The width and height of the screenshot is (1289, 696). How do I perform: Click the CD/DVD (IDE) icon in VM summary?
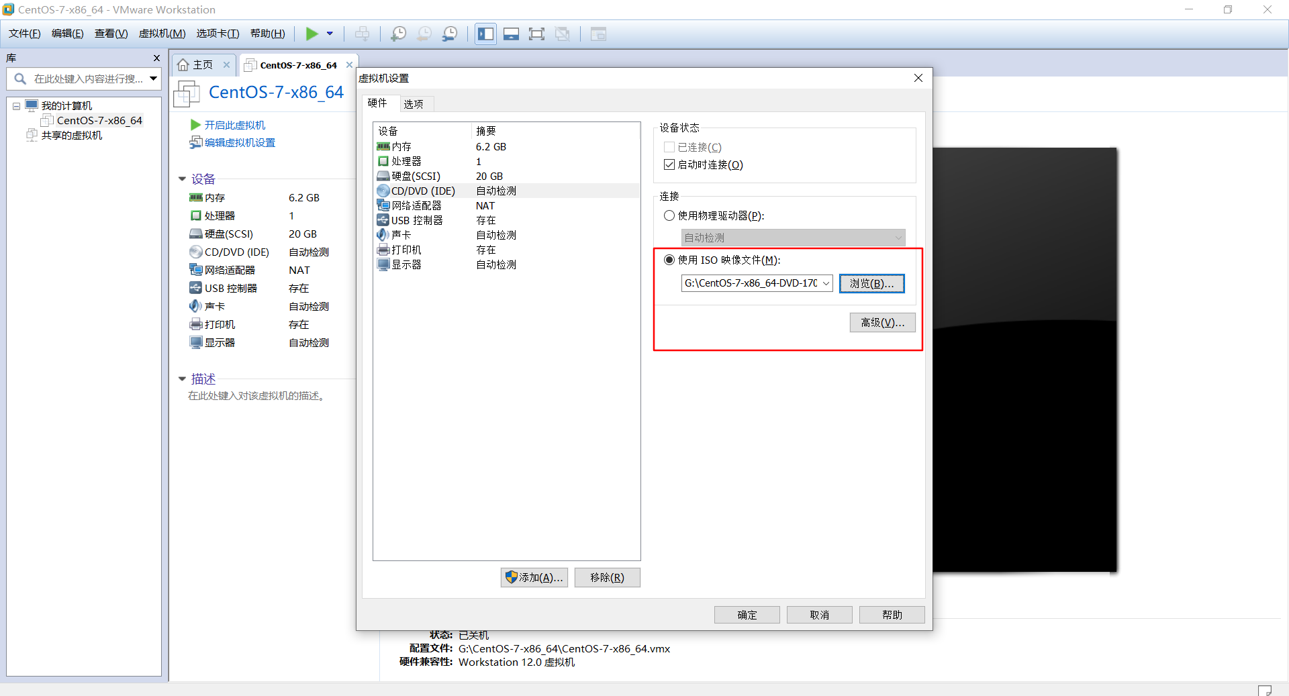(x=196, y=252)
